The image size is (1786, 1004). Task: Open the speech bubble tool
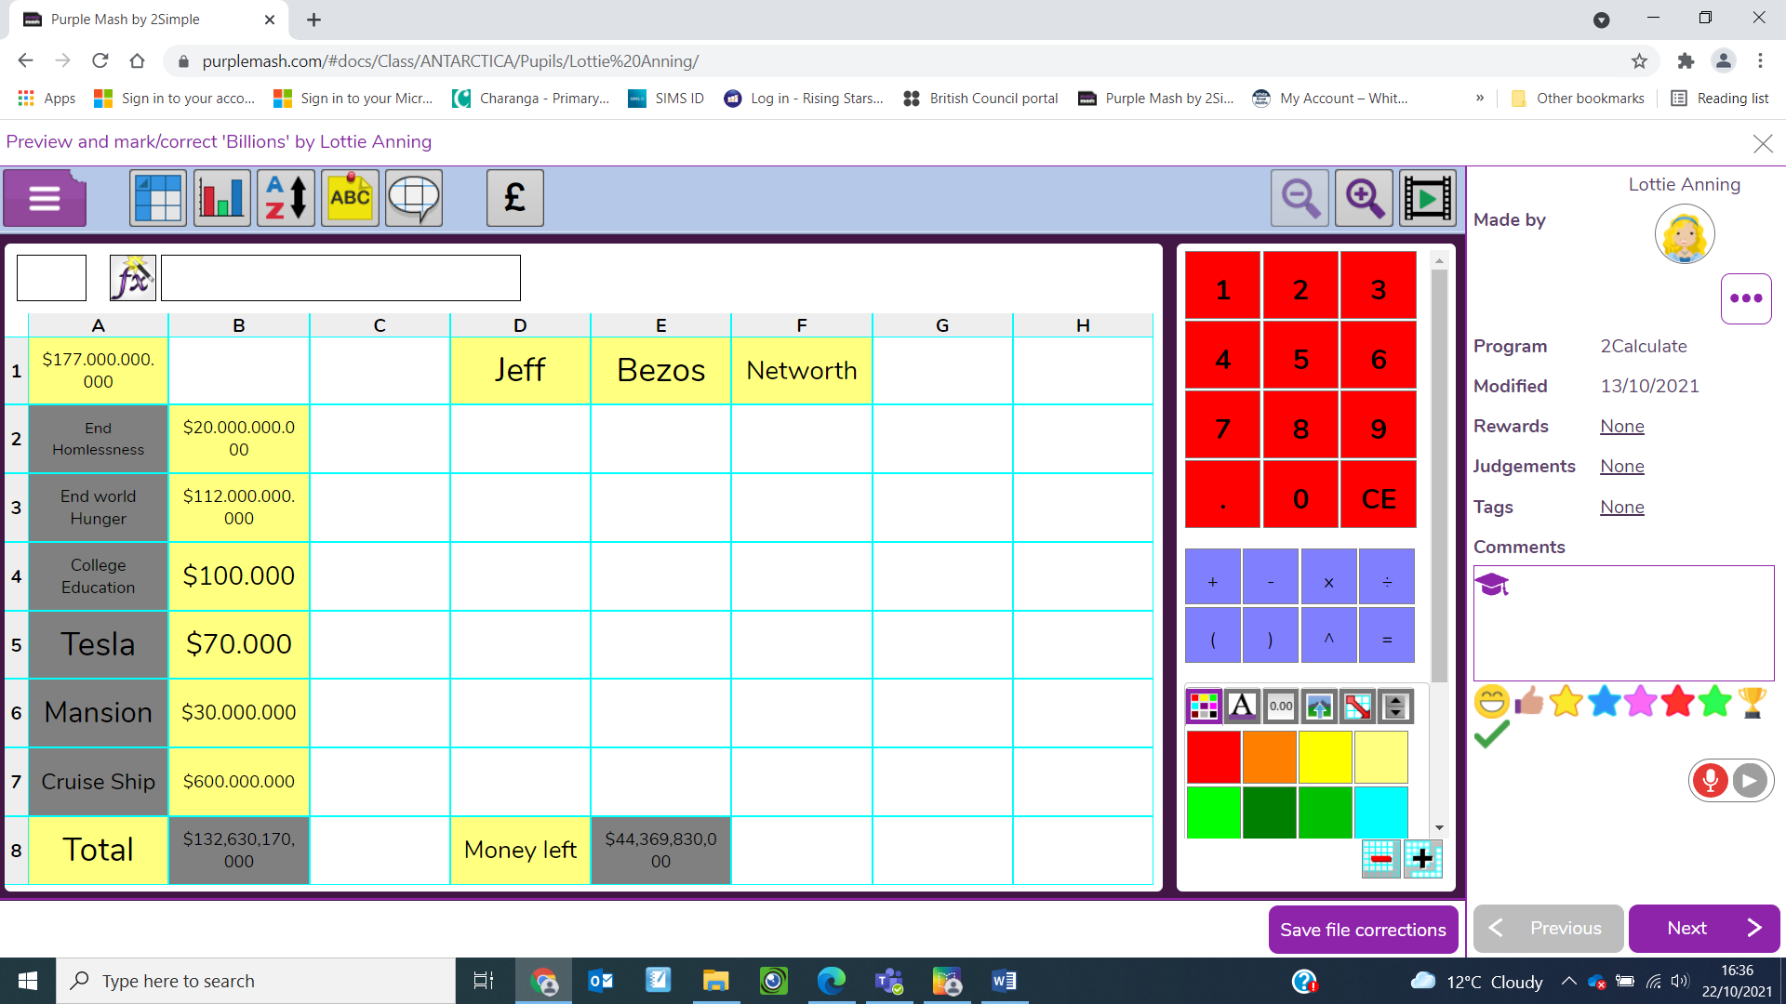(414, 198)
